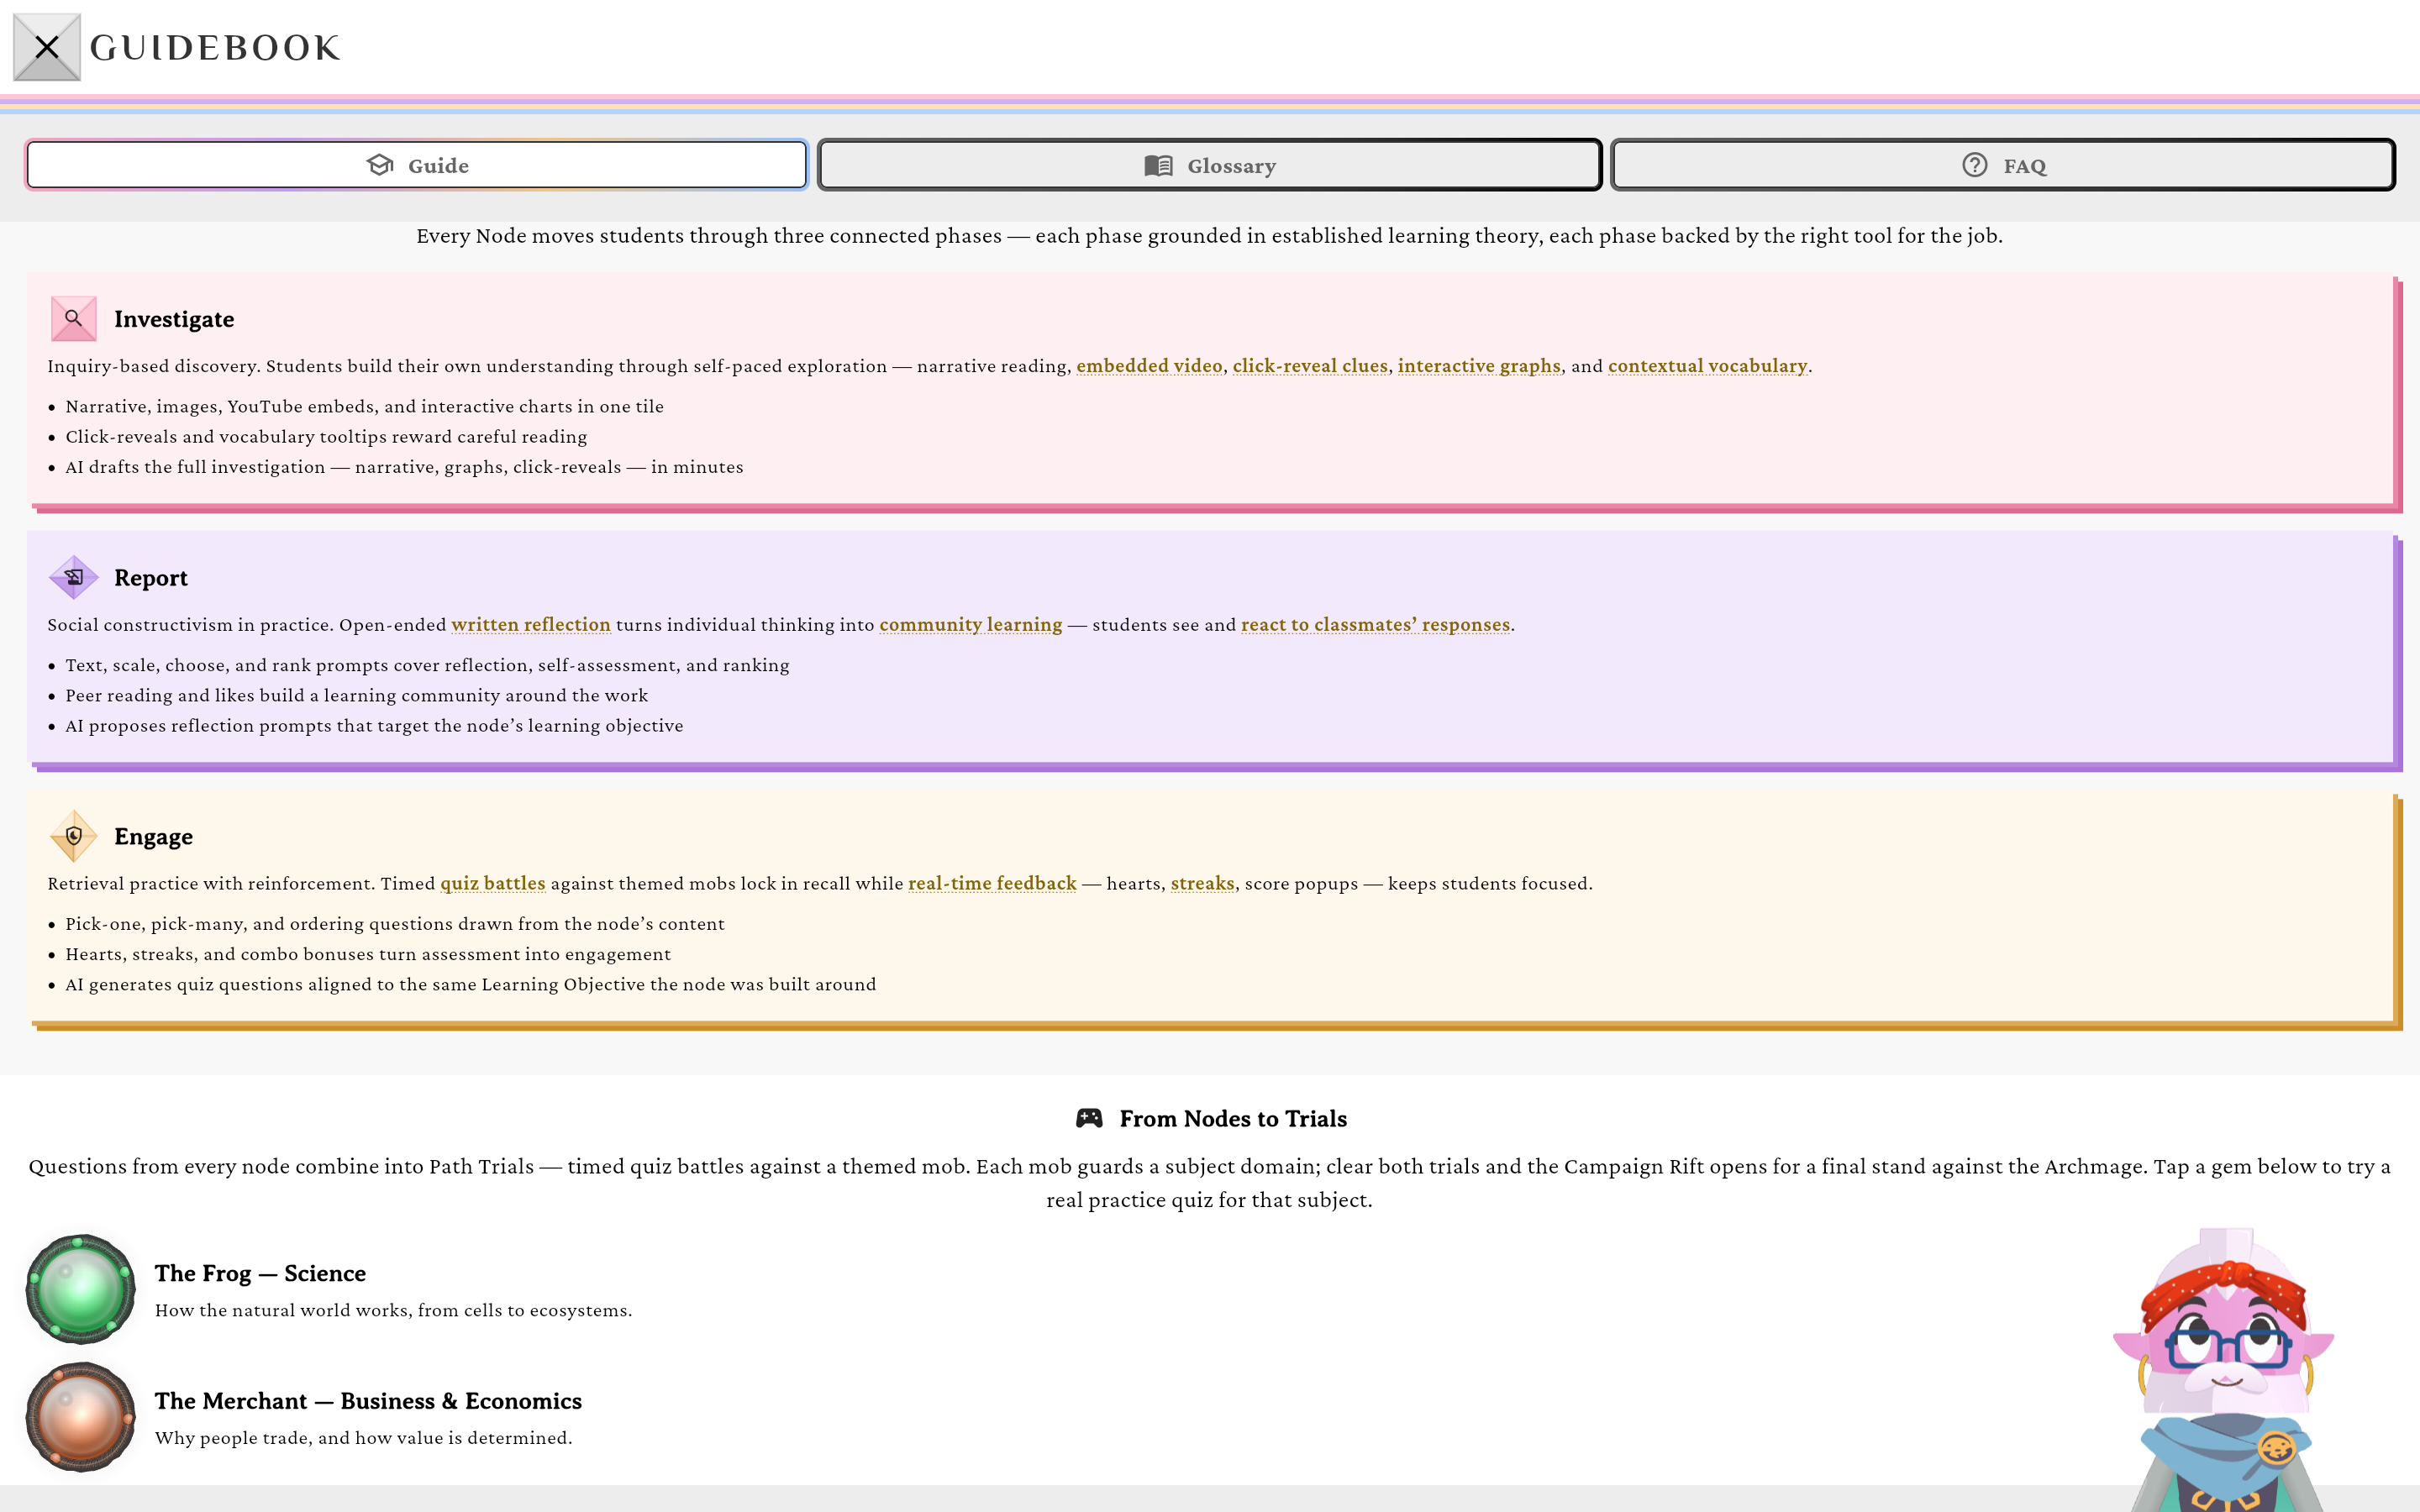The height and width of the screenshot is (1512, 2420).
Task: Click 'Peer reading and likes' bullet
Action: coord(356,696)
